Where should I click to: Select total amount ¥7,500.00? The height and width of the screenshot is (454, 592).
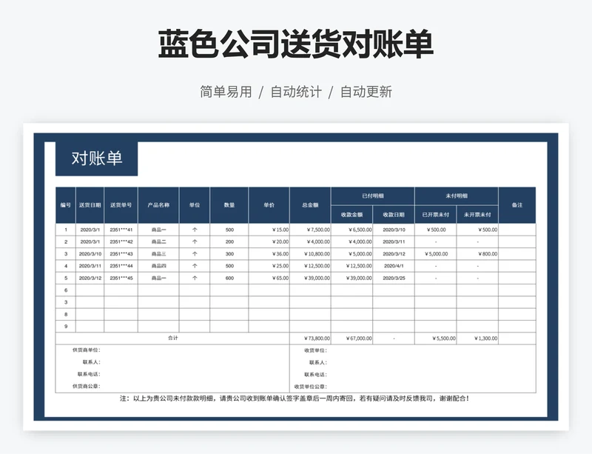point(310,230)
